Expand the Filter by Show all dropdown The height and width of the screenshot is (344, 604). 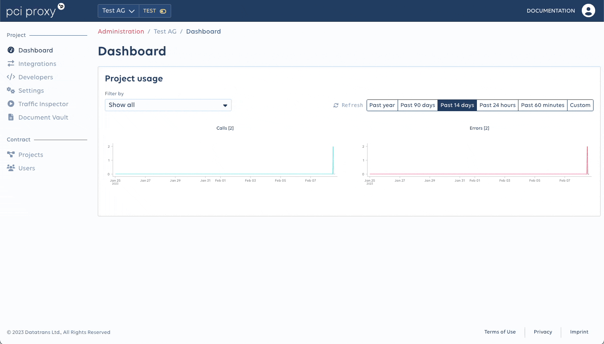click(x=168, y=105)
